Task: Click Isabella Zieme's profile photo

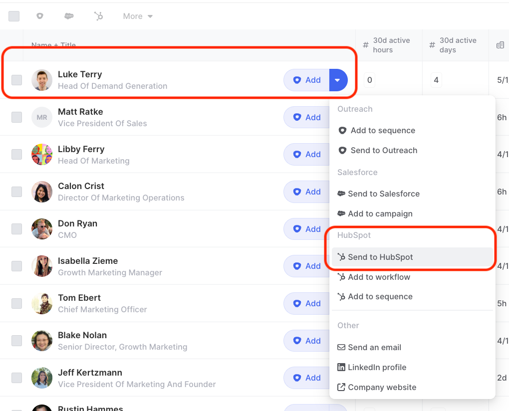Action: (42, 266)
